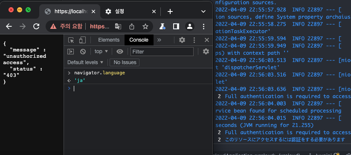Viewport: 351px width, 155px height.
Task: Click the navigator.language console entry
Action: 100,73
